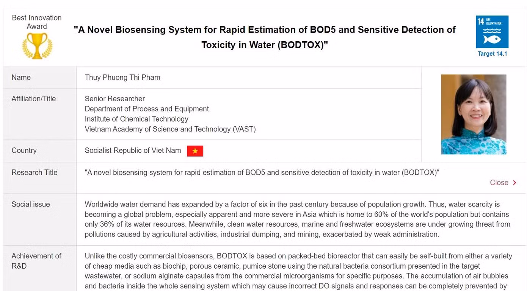
Task: Click Vietnam Academy of Science and Technology text
Action: point(170,129)
